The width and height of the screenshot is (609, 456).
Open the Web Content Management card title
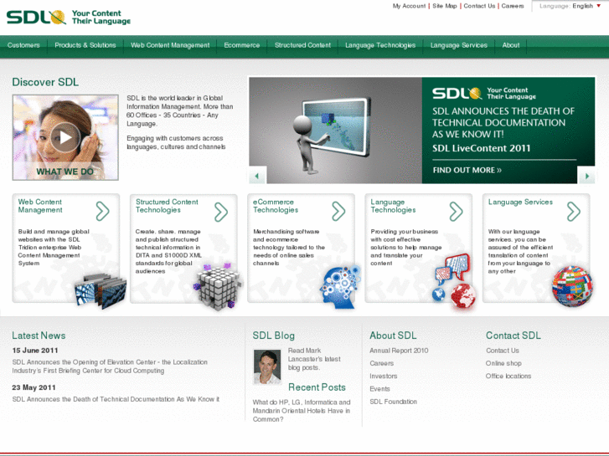[x=40, y=206]
